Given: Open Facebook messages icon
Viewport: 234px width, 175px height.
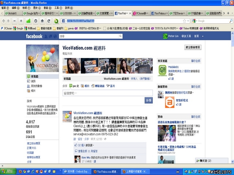Looking at the screenshot, I should tap(50, 36).
